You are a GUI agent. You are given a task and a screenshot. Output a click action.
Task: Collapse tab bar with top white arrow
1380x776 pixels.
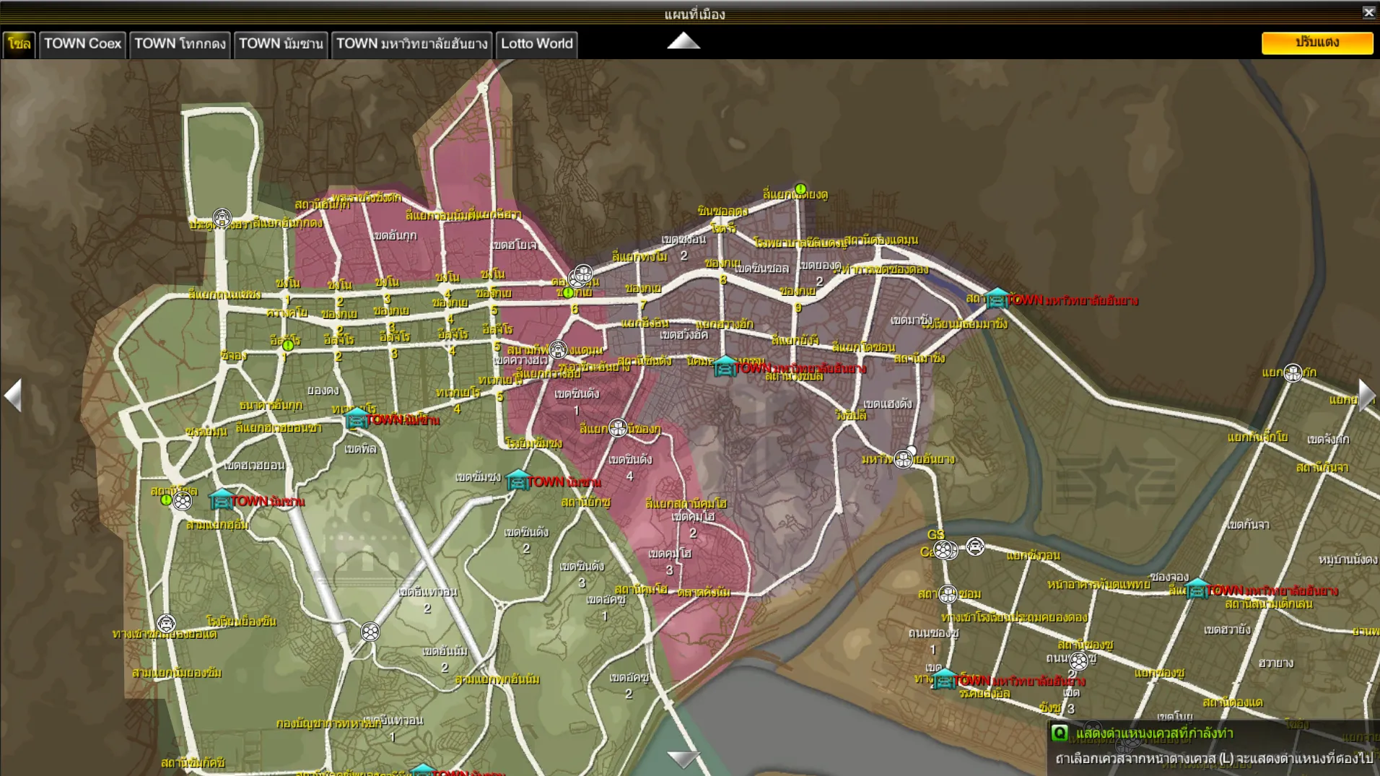coord(683,42)
